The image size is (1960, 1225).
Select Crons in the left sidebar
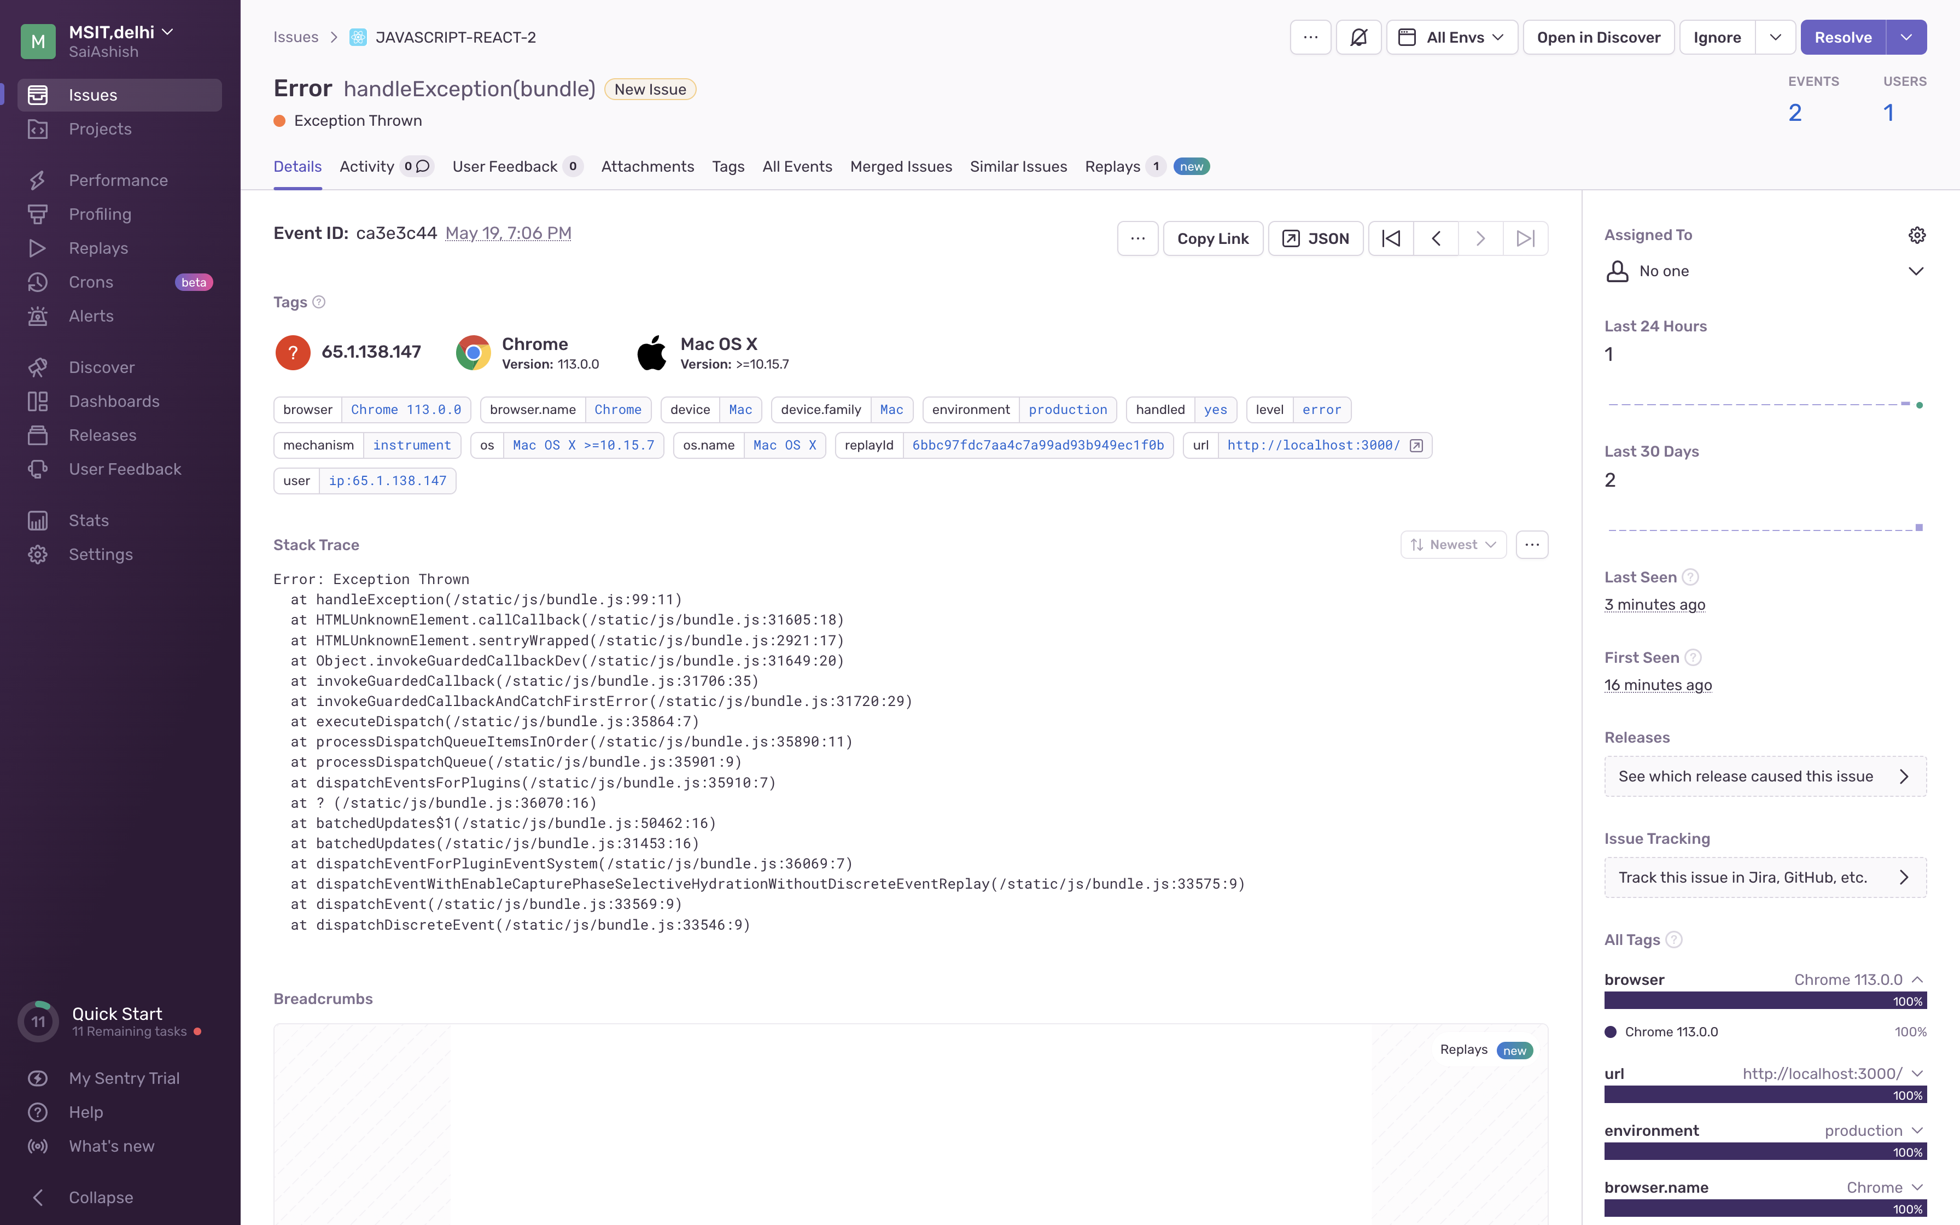pyautogui.click(x=90, y=282)
